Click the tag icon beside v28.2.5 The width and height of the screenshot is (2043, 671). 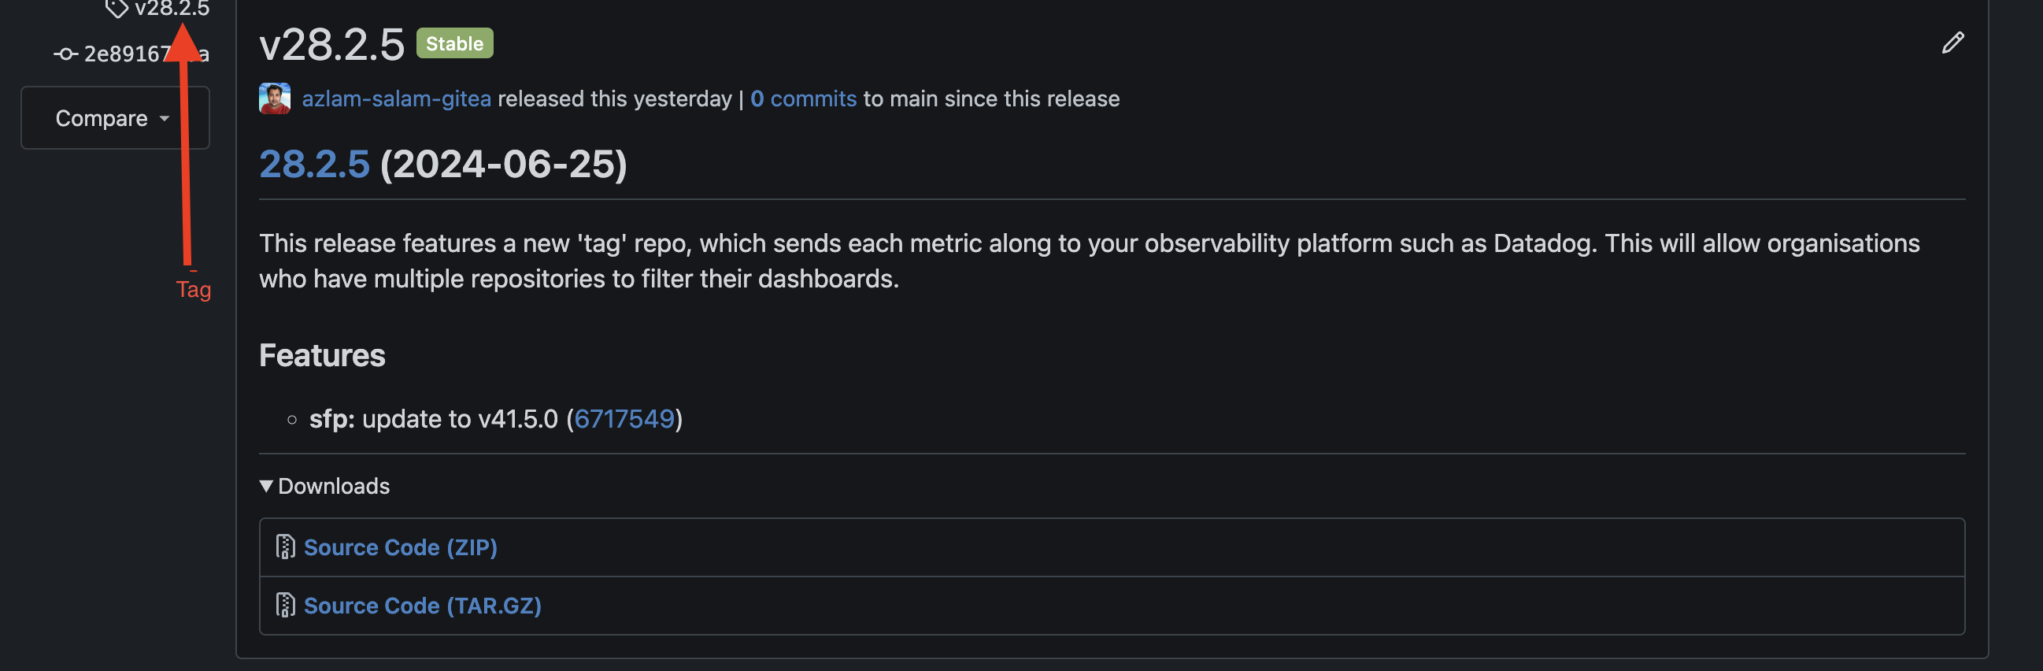[117, 9]
